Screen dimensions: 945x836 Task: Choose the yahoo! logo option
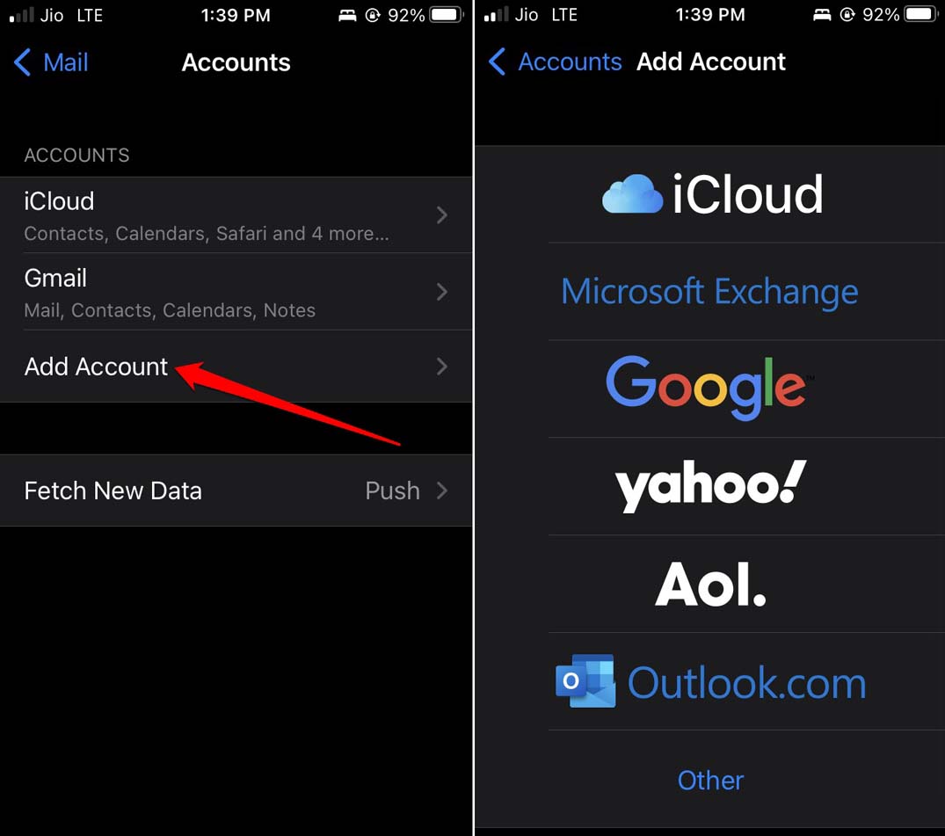coord(710,486)
